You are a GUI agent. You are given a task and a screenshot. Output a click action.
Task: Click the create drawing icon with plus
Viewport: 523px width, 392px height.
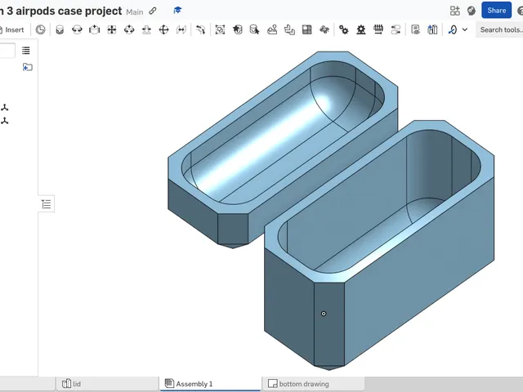click(432, 29)
